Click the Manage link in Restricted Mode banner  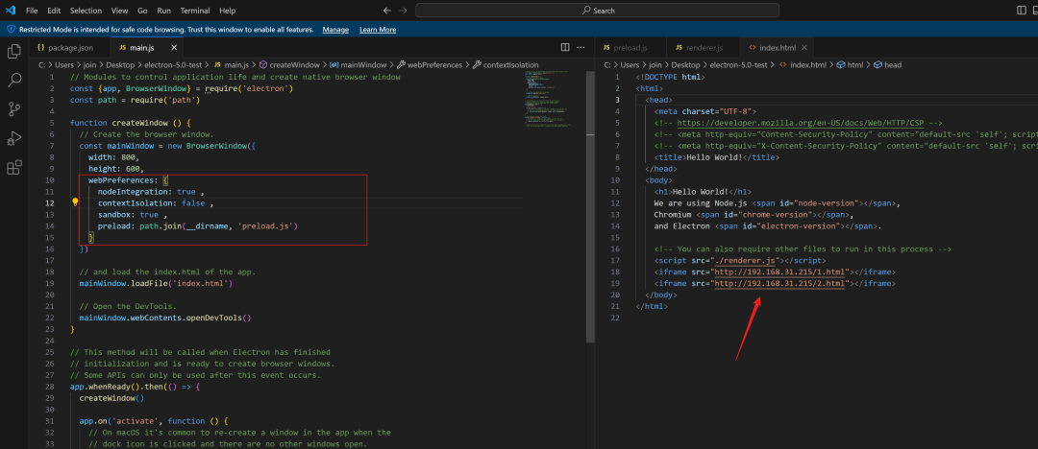[x=335, y=30]
